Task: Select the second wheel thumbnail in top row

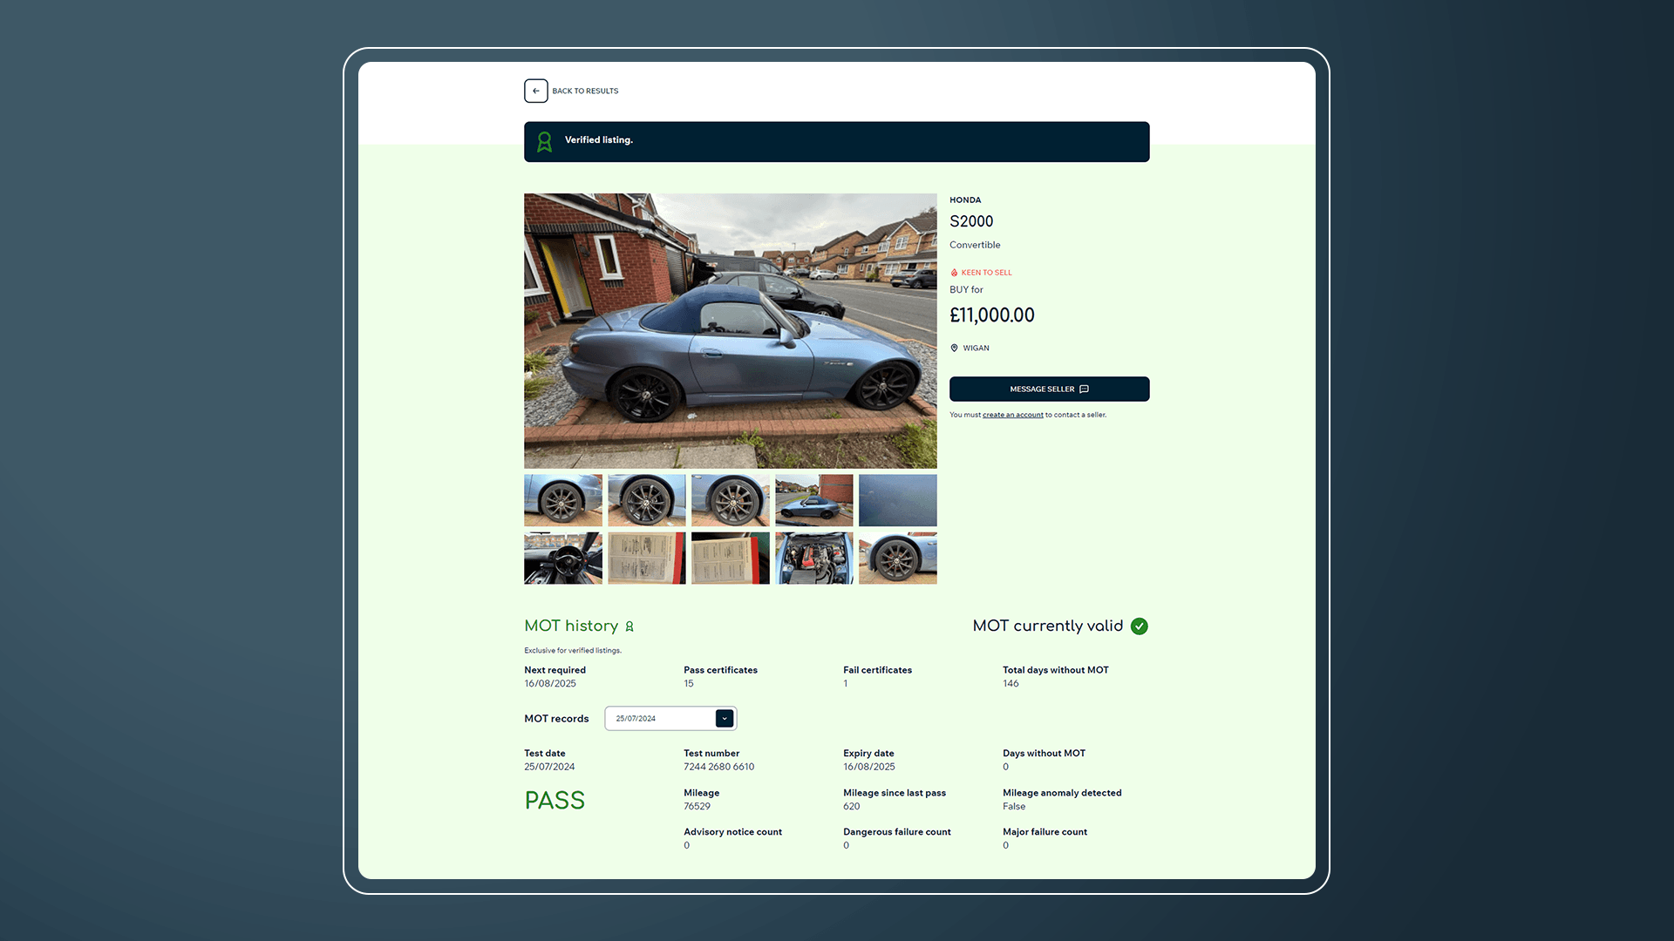Action: click(x=647, y=500)
